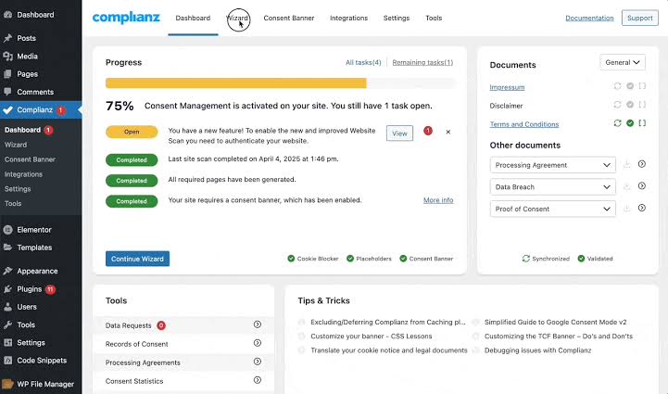668x394 pixels.
Task: Open Elementor icon in sidebar
Action: coord(7,229)
